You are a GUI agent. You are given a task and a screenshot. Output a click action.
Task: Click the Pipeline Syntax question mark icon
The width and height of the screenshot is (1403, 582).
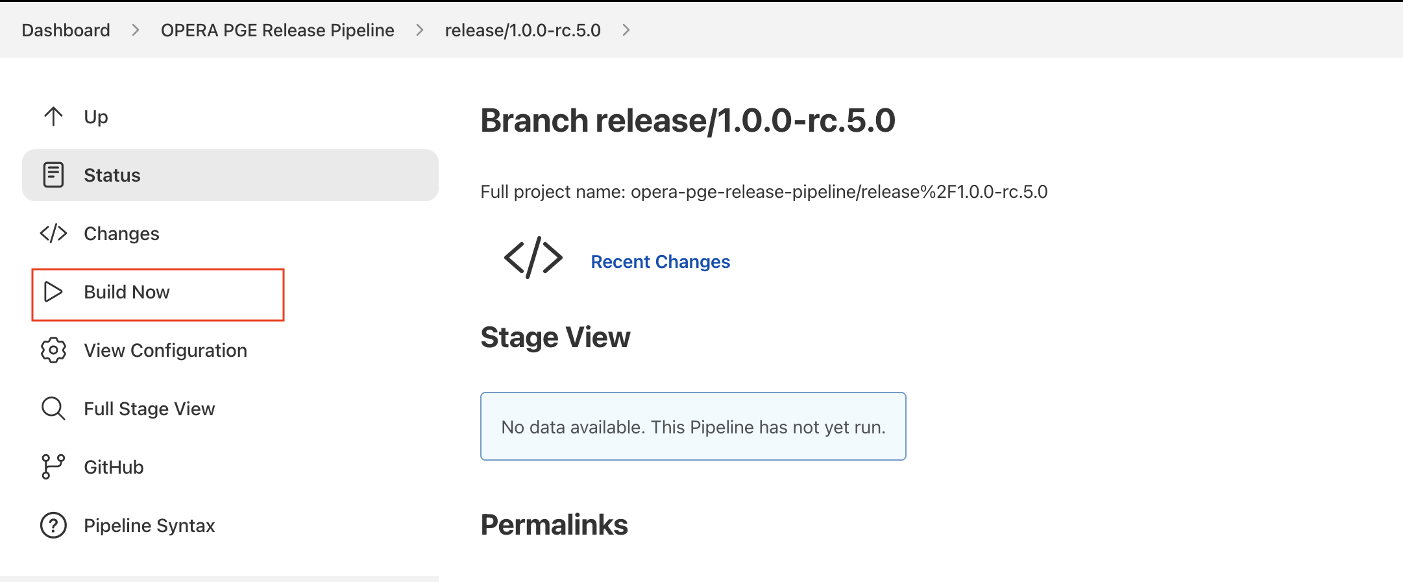tap(53, 526)
